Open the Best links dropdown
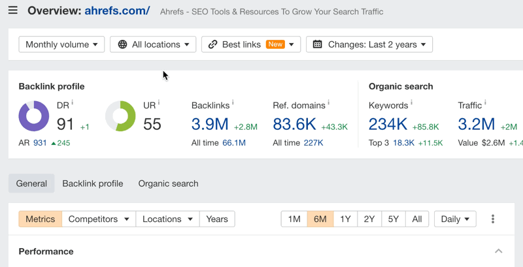 click(251, 44)
